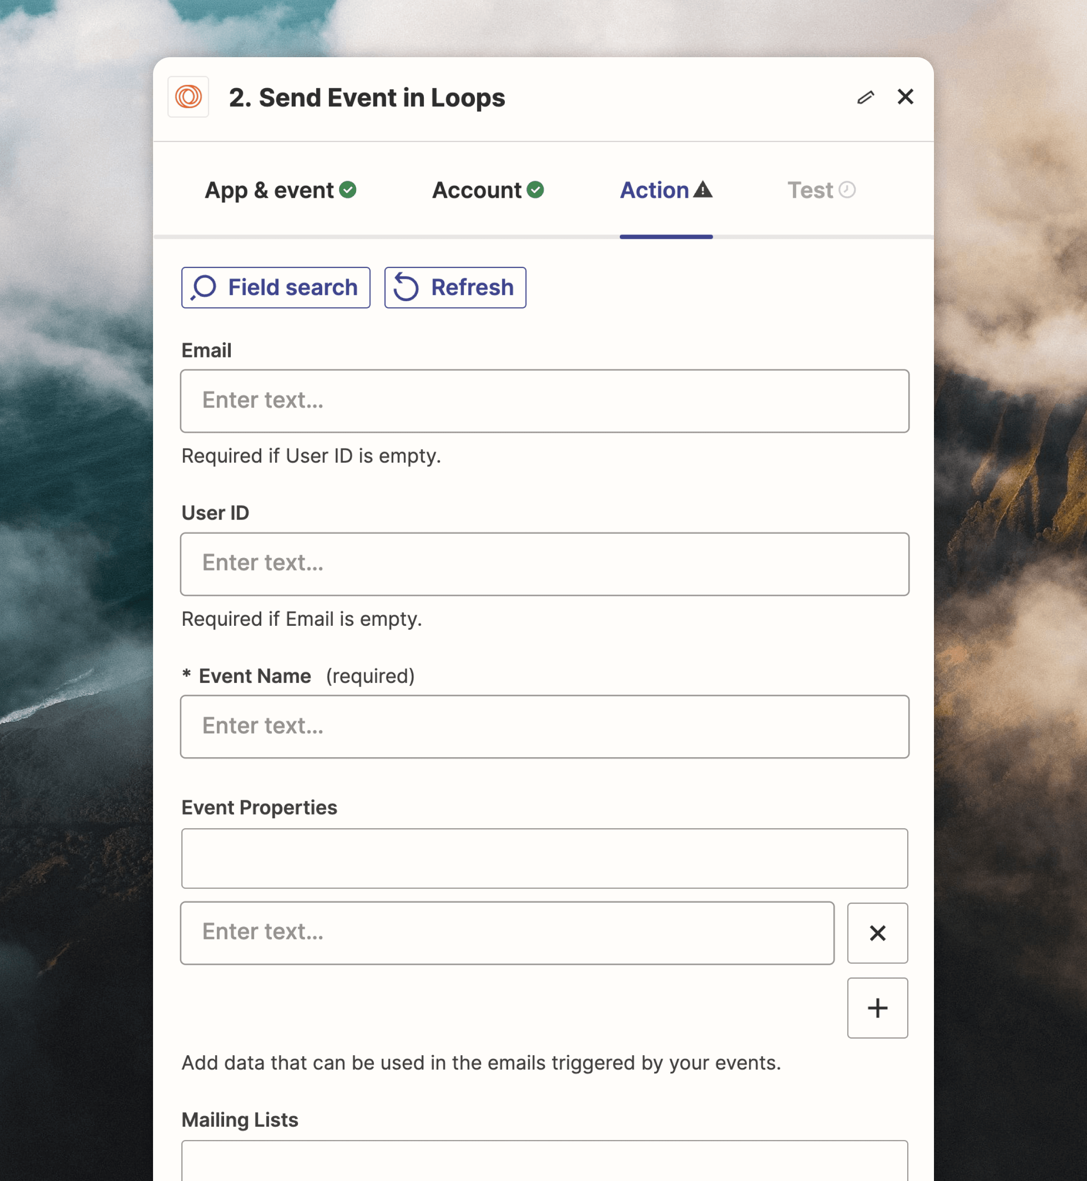Rename step using the pencil icon
Image resolution: width=1087 pixels, height=1181 pixels.
pos(865,97)
